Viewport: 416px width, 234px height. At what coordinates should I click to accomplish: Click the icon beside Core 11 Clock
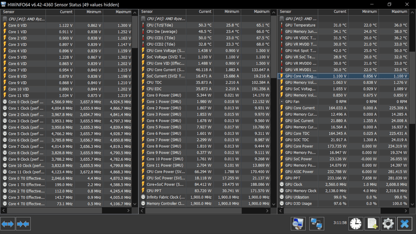(x=5, y=172)
